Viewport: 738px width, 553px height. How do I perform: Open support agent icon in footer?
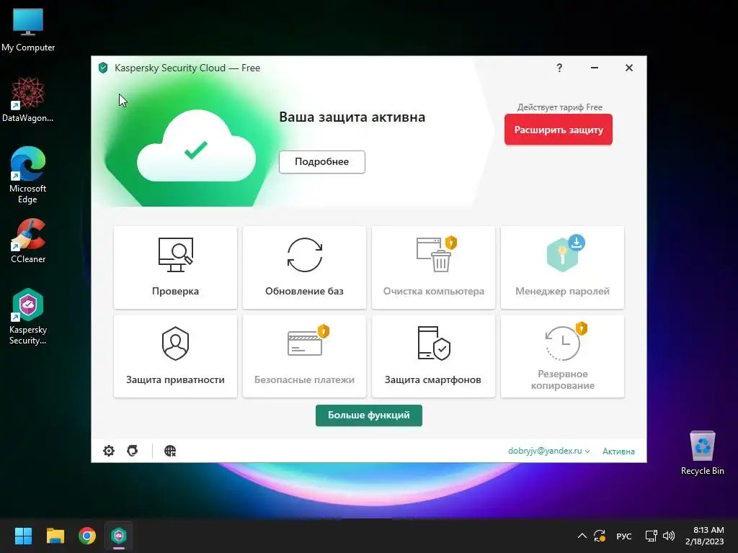pyautogui.click(x=133, y=451)
